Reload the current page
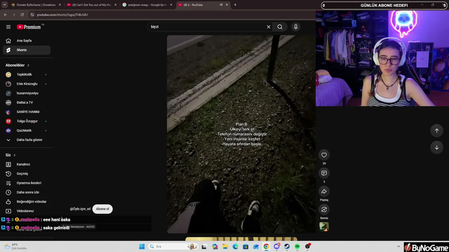 click(22, 15)
